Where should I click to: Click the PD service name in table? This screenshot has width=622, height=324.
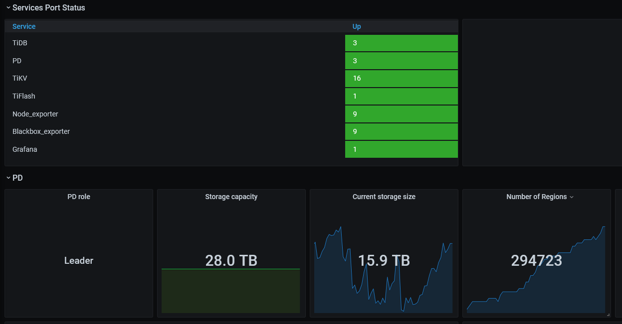(17, 61)
